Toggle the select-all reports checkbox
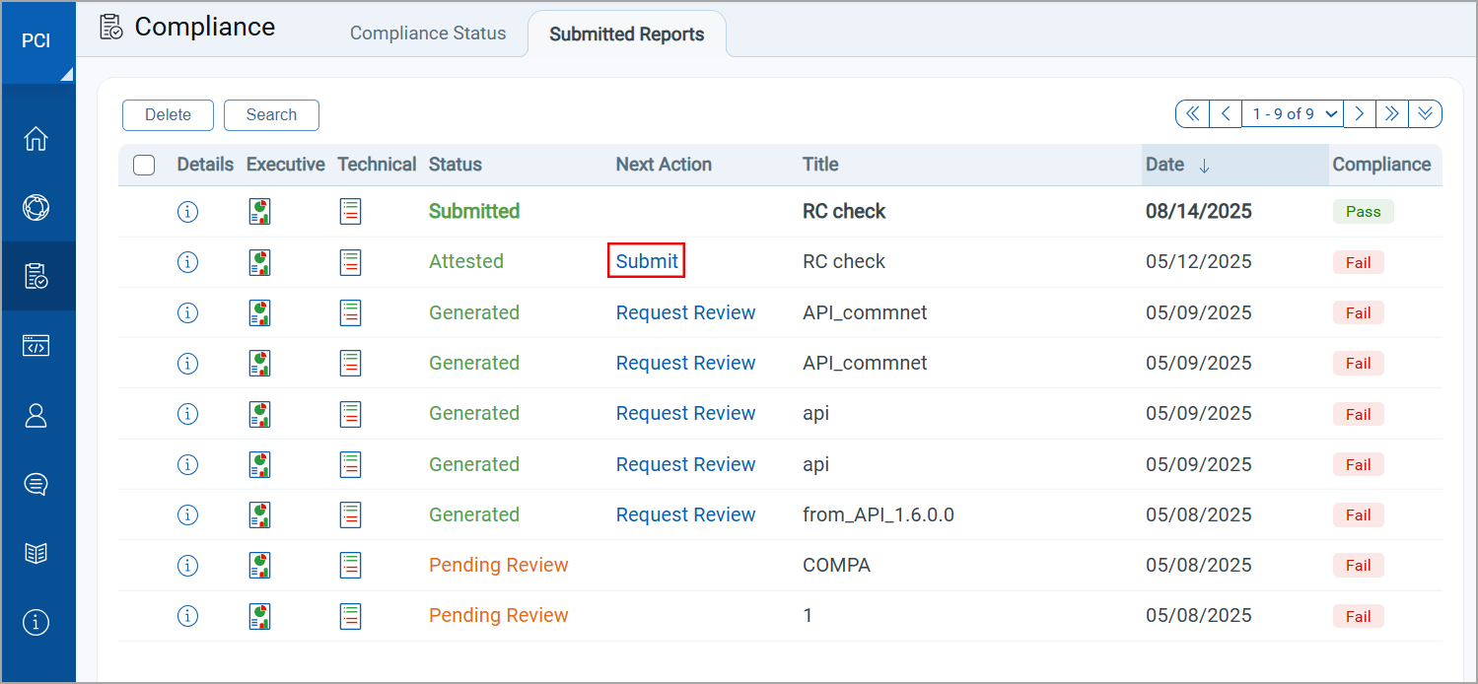Viewport: 1478px width, 684px height. 144,165
